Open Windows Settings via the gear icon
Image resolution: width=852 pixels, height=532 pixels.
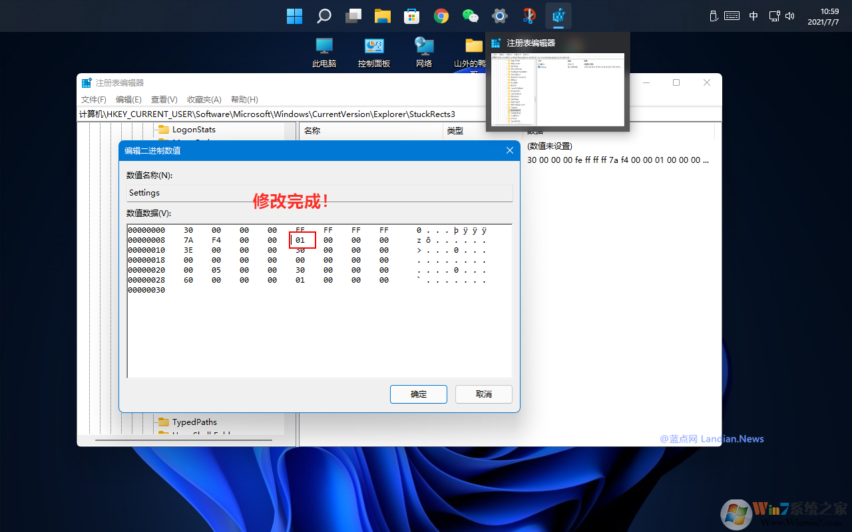pyautogui.click(x=499, y=15)
